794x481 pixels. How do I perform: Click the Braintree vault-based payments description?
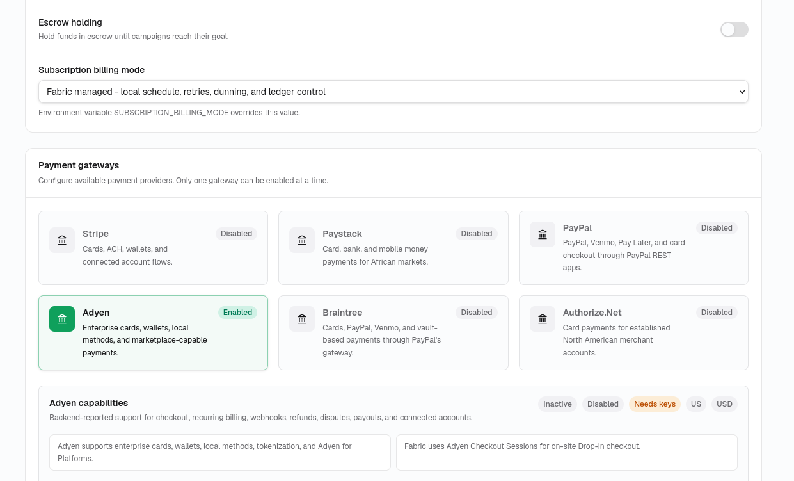pos(382,340)
